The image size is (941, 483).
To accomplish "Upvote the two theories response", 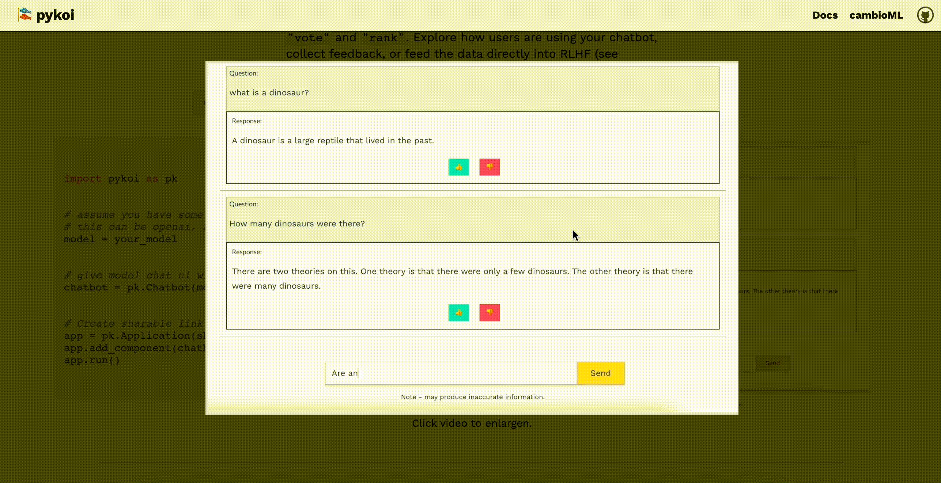I will point(458,313).
